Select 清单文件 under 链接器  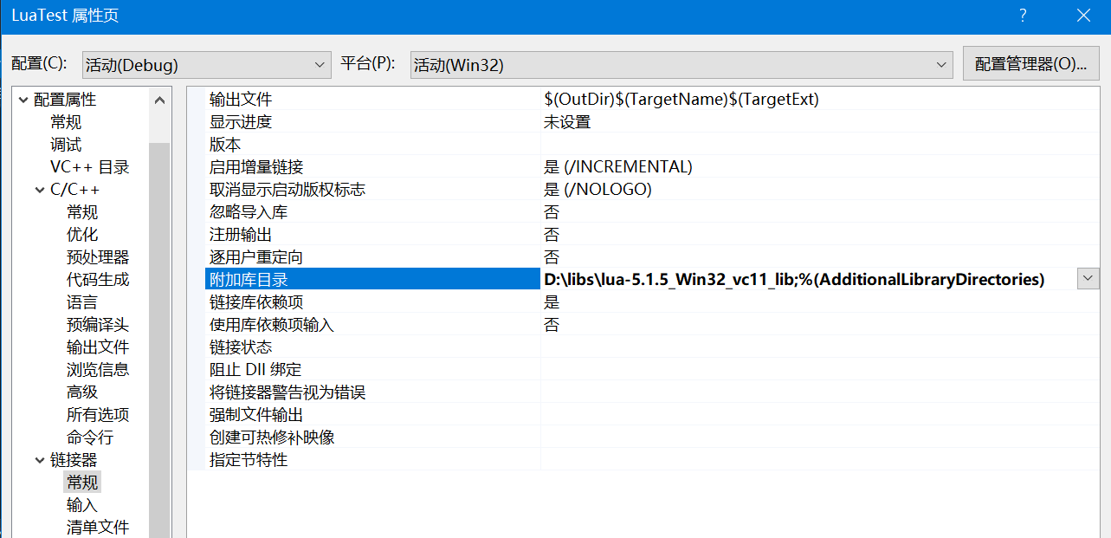(97, 528)
